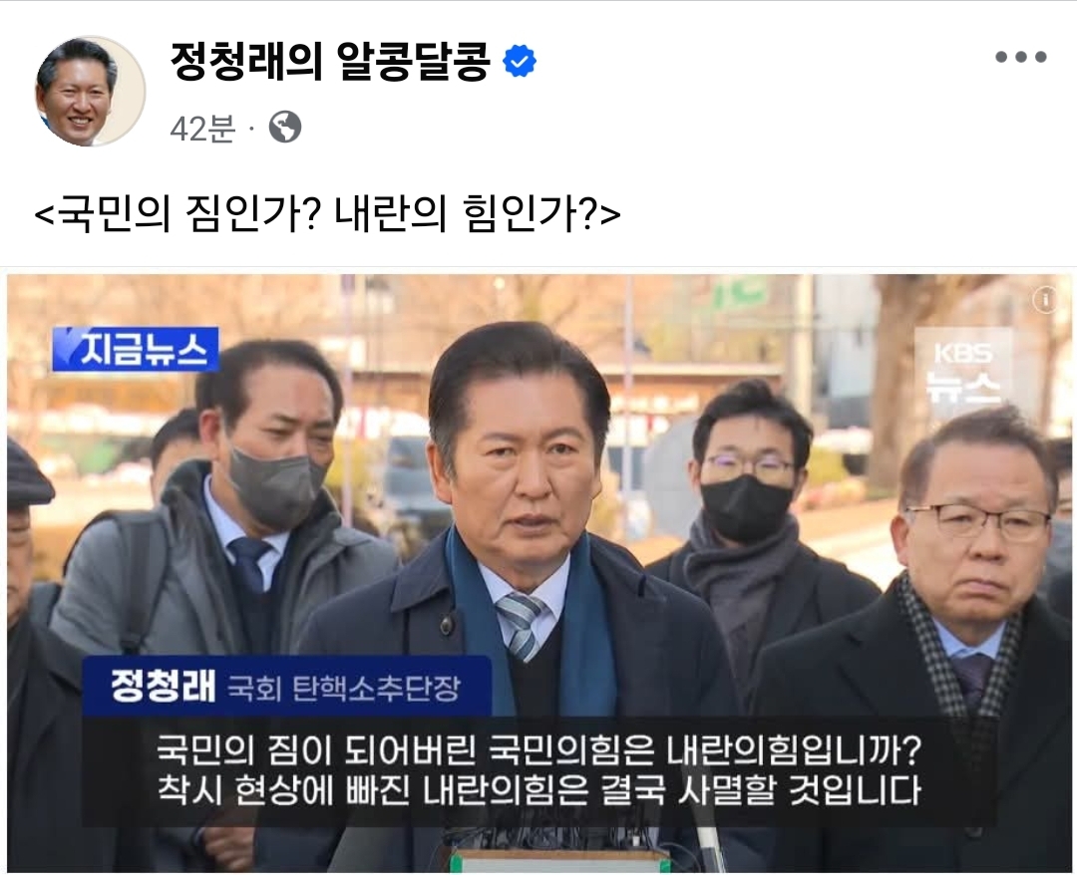Click the blue verified checkmark badge
Image resolution: width=1077 pixels, height=875 pixels.
(x=520, y=61)
